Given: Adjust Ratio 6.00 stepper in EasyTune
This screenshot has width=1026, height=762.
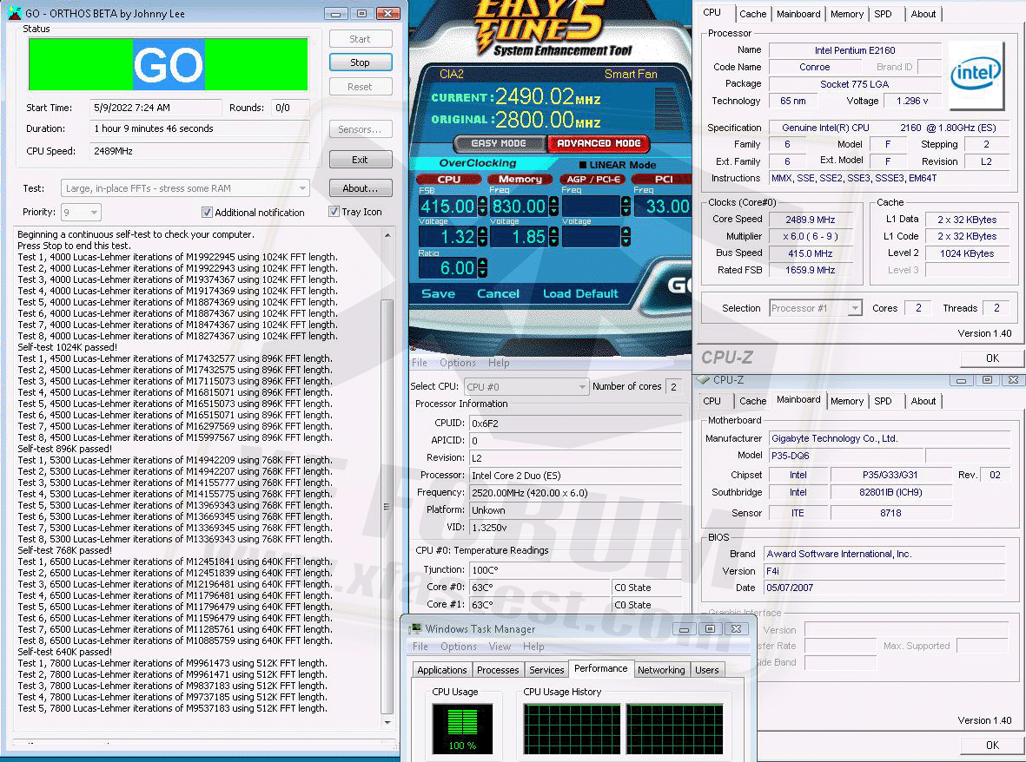Looking at the screenshot, I should click(482, 268).
